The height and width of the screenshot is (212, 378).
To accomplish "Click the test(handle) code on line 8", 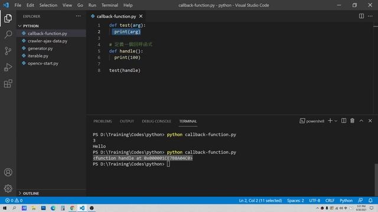I will pos(125,71).
